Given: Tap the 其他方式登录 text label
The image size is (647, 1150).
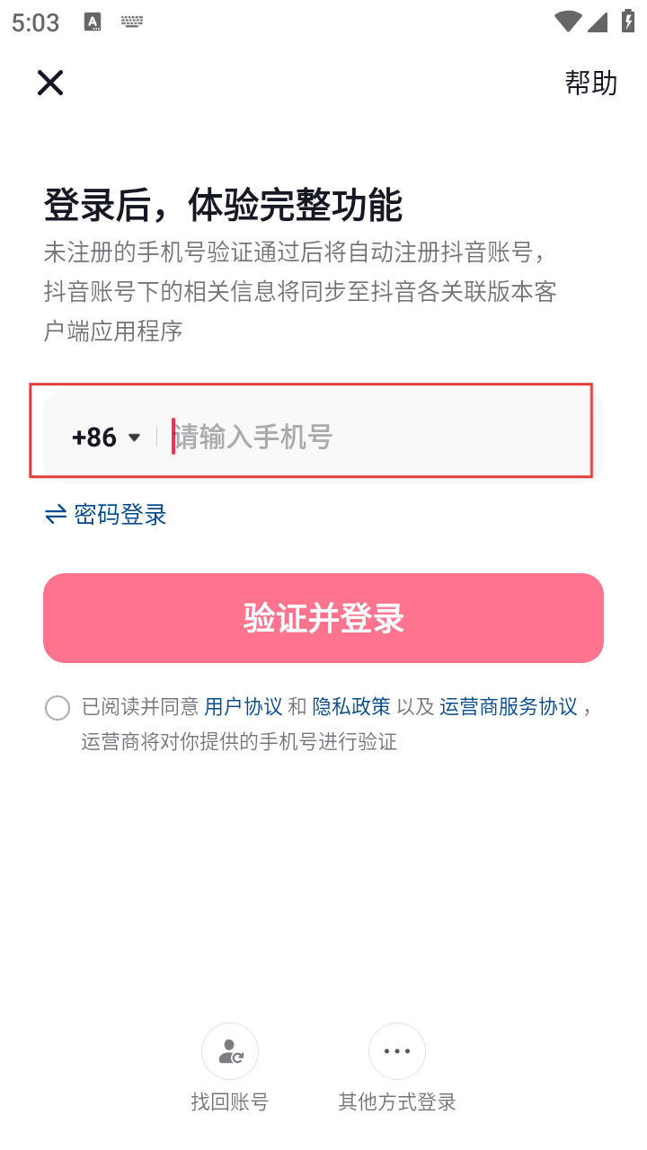Looking at the screenshot, I should [396, 1101].
